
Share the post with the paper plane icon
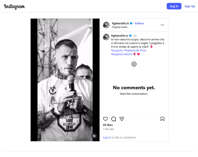point(122,119)
